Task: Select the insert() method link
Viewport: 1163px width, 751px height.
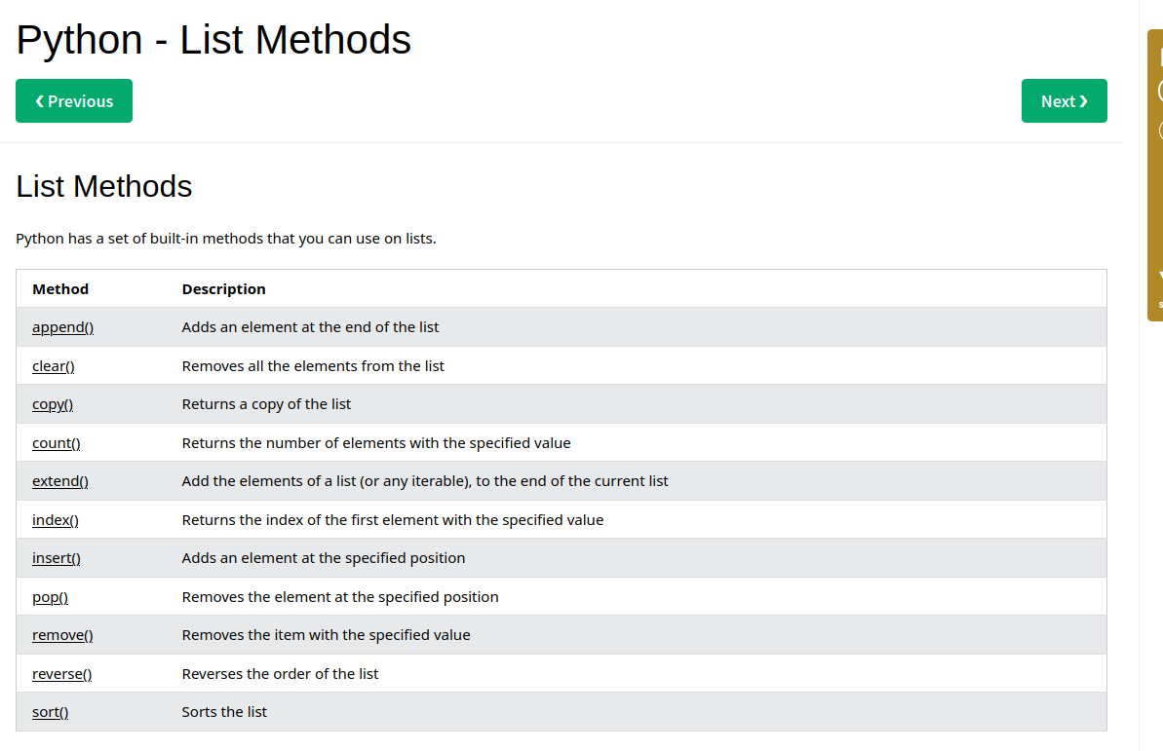Action: click(x=57, y=558)
